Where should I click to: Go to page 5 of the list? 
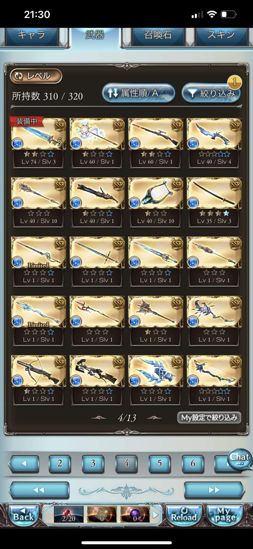click(160, 464)
